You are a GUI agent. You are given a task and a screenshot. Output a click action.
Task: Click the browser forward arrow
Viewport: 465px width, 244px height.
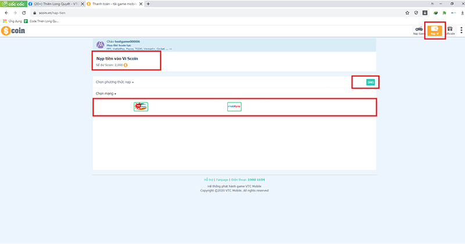pos(15,13)
